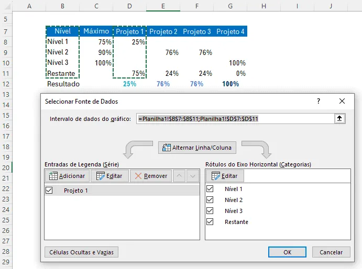The image size is (362, 269).
Task: Select column E header
Action: [x=163, y=6]
